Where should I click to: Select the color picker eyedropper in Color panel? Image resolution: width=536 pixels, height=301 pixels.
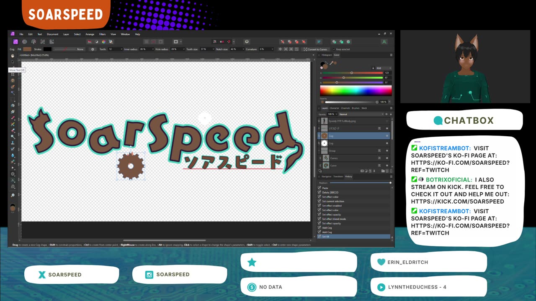pyautogui.click(x=331, y=63)
